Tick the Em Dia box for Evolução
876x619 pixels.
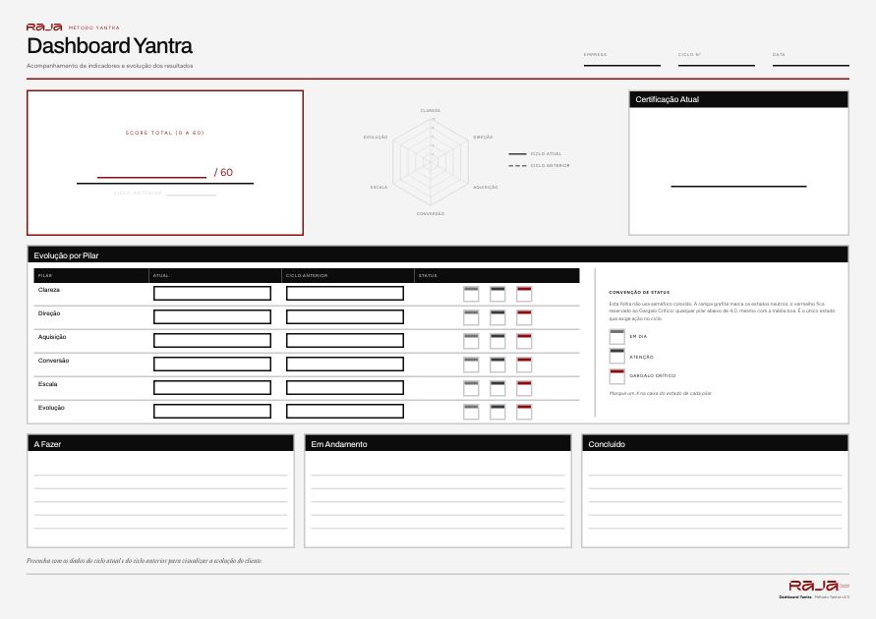pyautogui.click(x=471, y=412)
